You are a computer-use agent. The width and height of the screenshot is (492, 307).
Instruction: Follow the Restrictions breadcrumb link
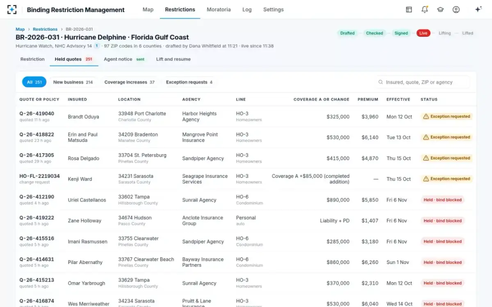tap(45, 29)
